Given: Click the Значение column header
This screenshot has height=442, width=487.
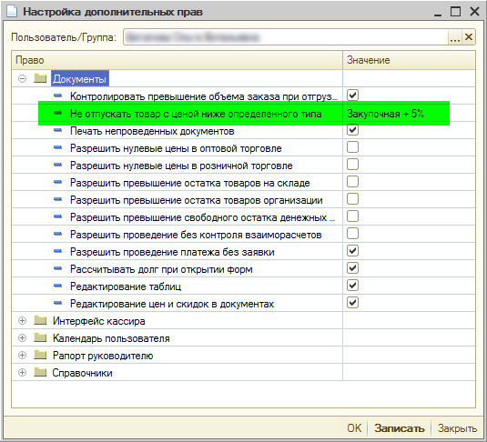Looking at the screenshot, I should coord(409,60).
